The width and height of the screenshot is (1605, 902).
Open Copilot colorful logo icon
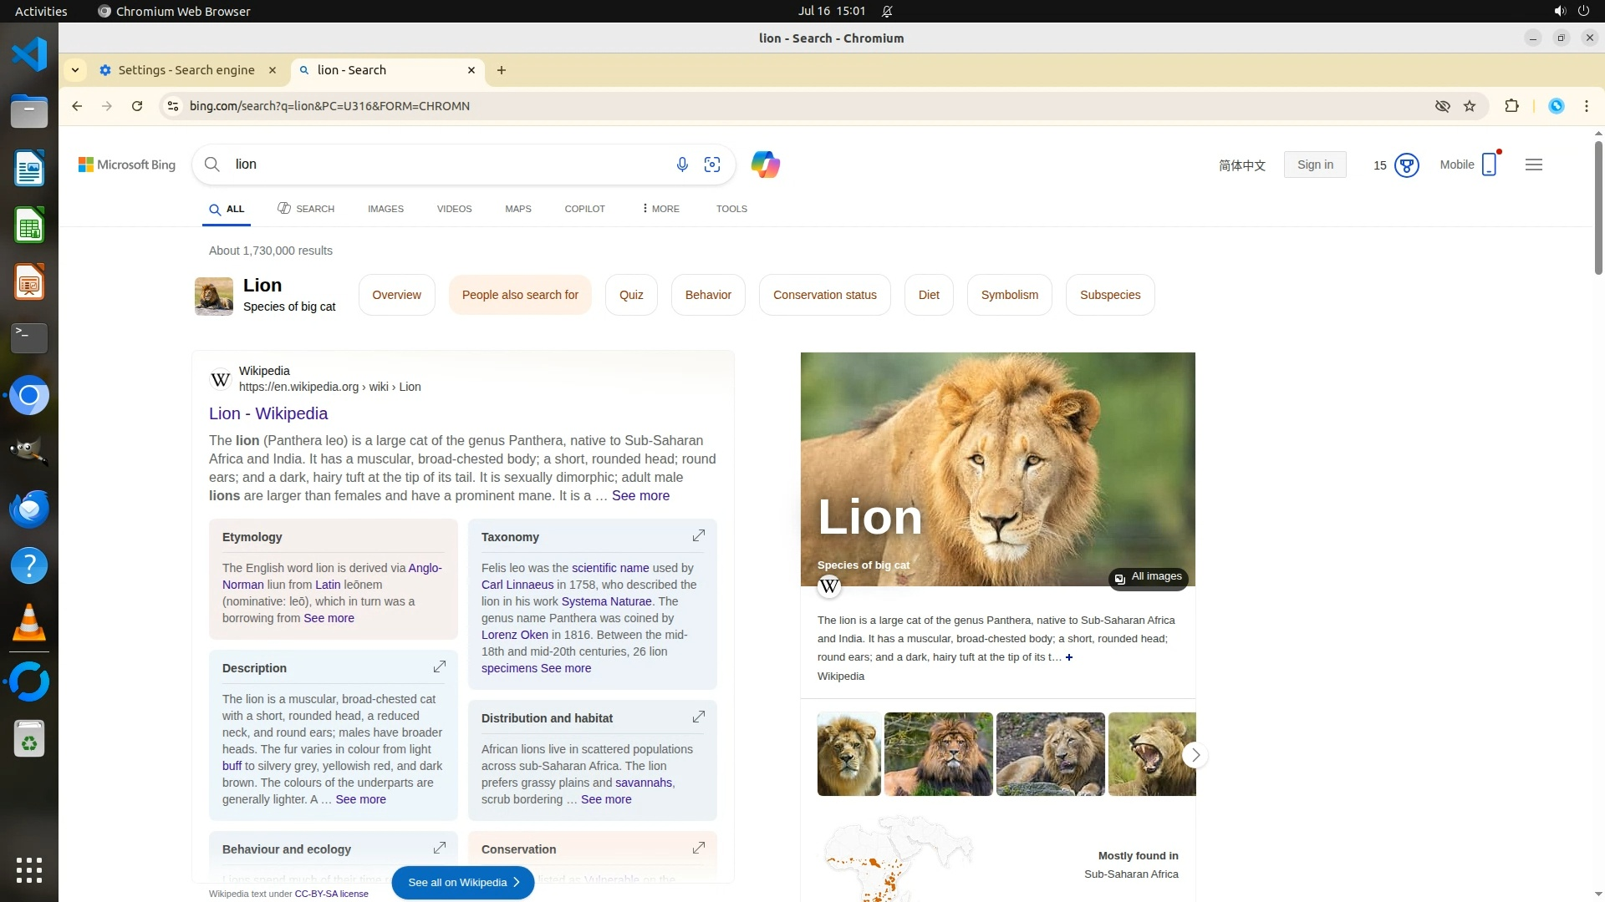pyautogui.click(x=765, y=165)
